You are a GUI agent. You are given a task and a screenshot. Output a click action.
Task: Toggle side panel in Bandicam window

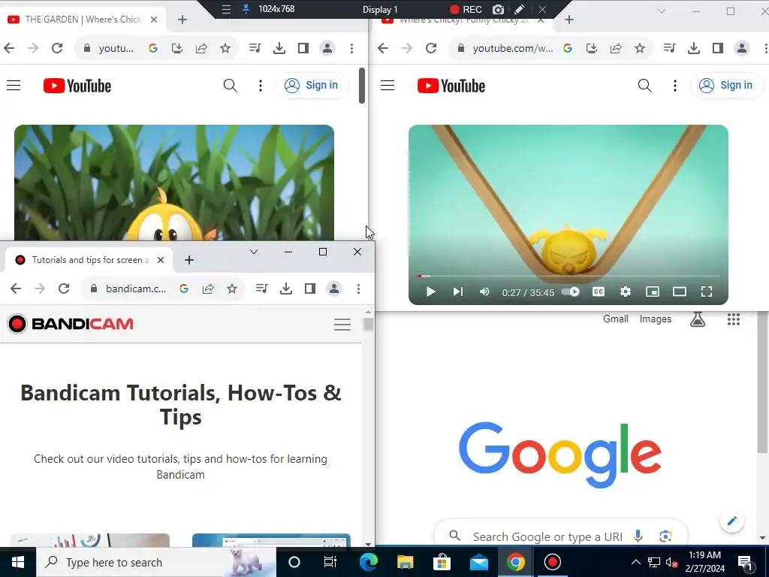310,288
